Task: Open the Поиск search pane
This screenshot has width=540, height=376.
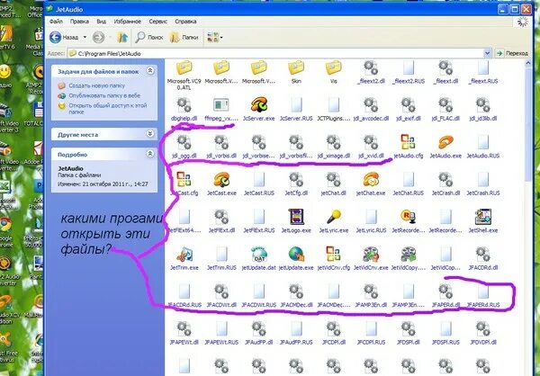Action: [x=149, y=37]
